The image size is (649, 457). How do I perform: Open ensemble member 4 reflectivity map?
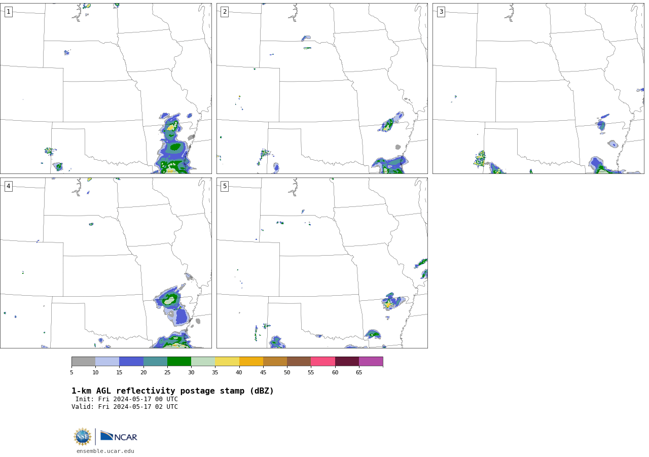click(x=105, y=263)
